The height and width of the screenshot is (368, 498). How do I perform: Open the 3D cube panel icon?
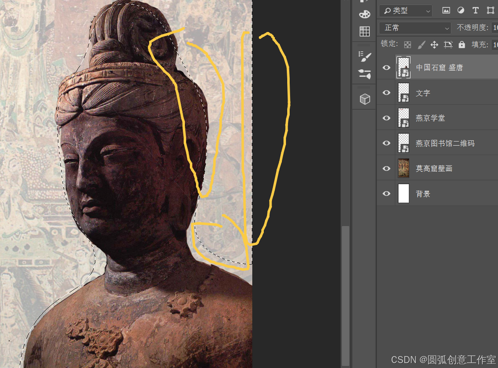tap(364, 99)
